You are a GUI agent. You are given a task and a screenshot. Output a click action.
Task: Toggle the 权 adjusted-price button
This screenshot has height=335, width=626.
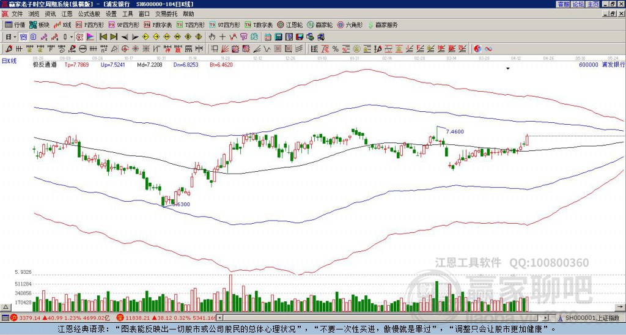[x=79, y=37]
